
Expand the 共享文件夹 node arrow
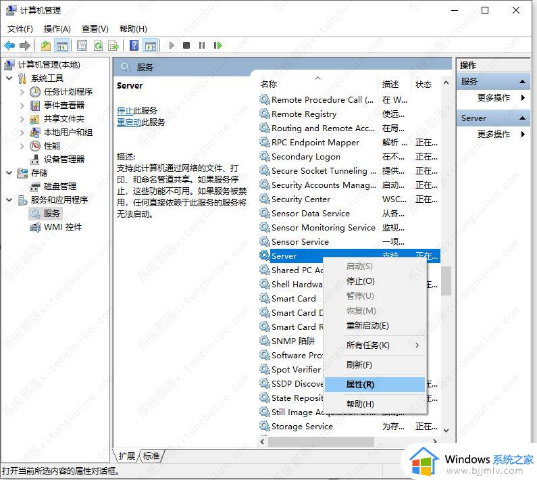click(x=22, y=119)
